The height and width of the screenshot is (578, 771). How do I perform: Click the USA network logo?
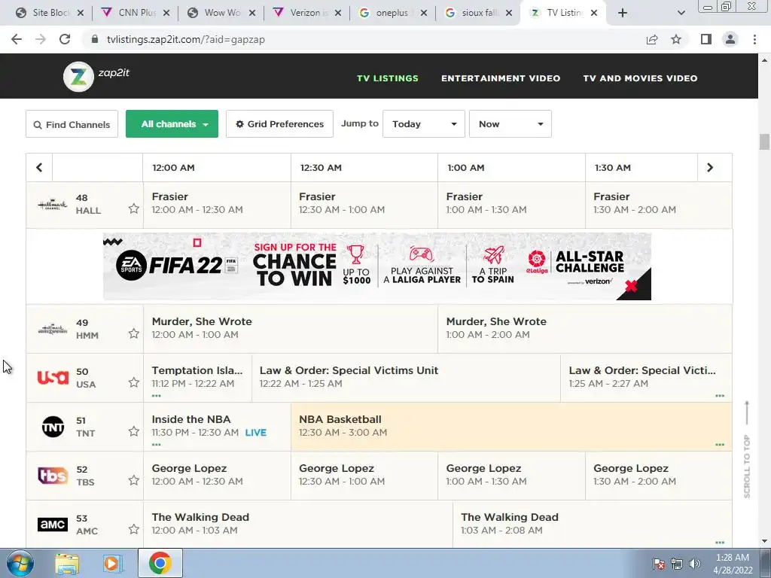coord(53,378)
